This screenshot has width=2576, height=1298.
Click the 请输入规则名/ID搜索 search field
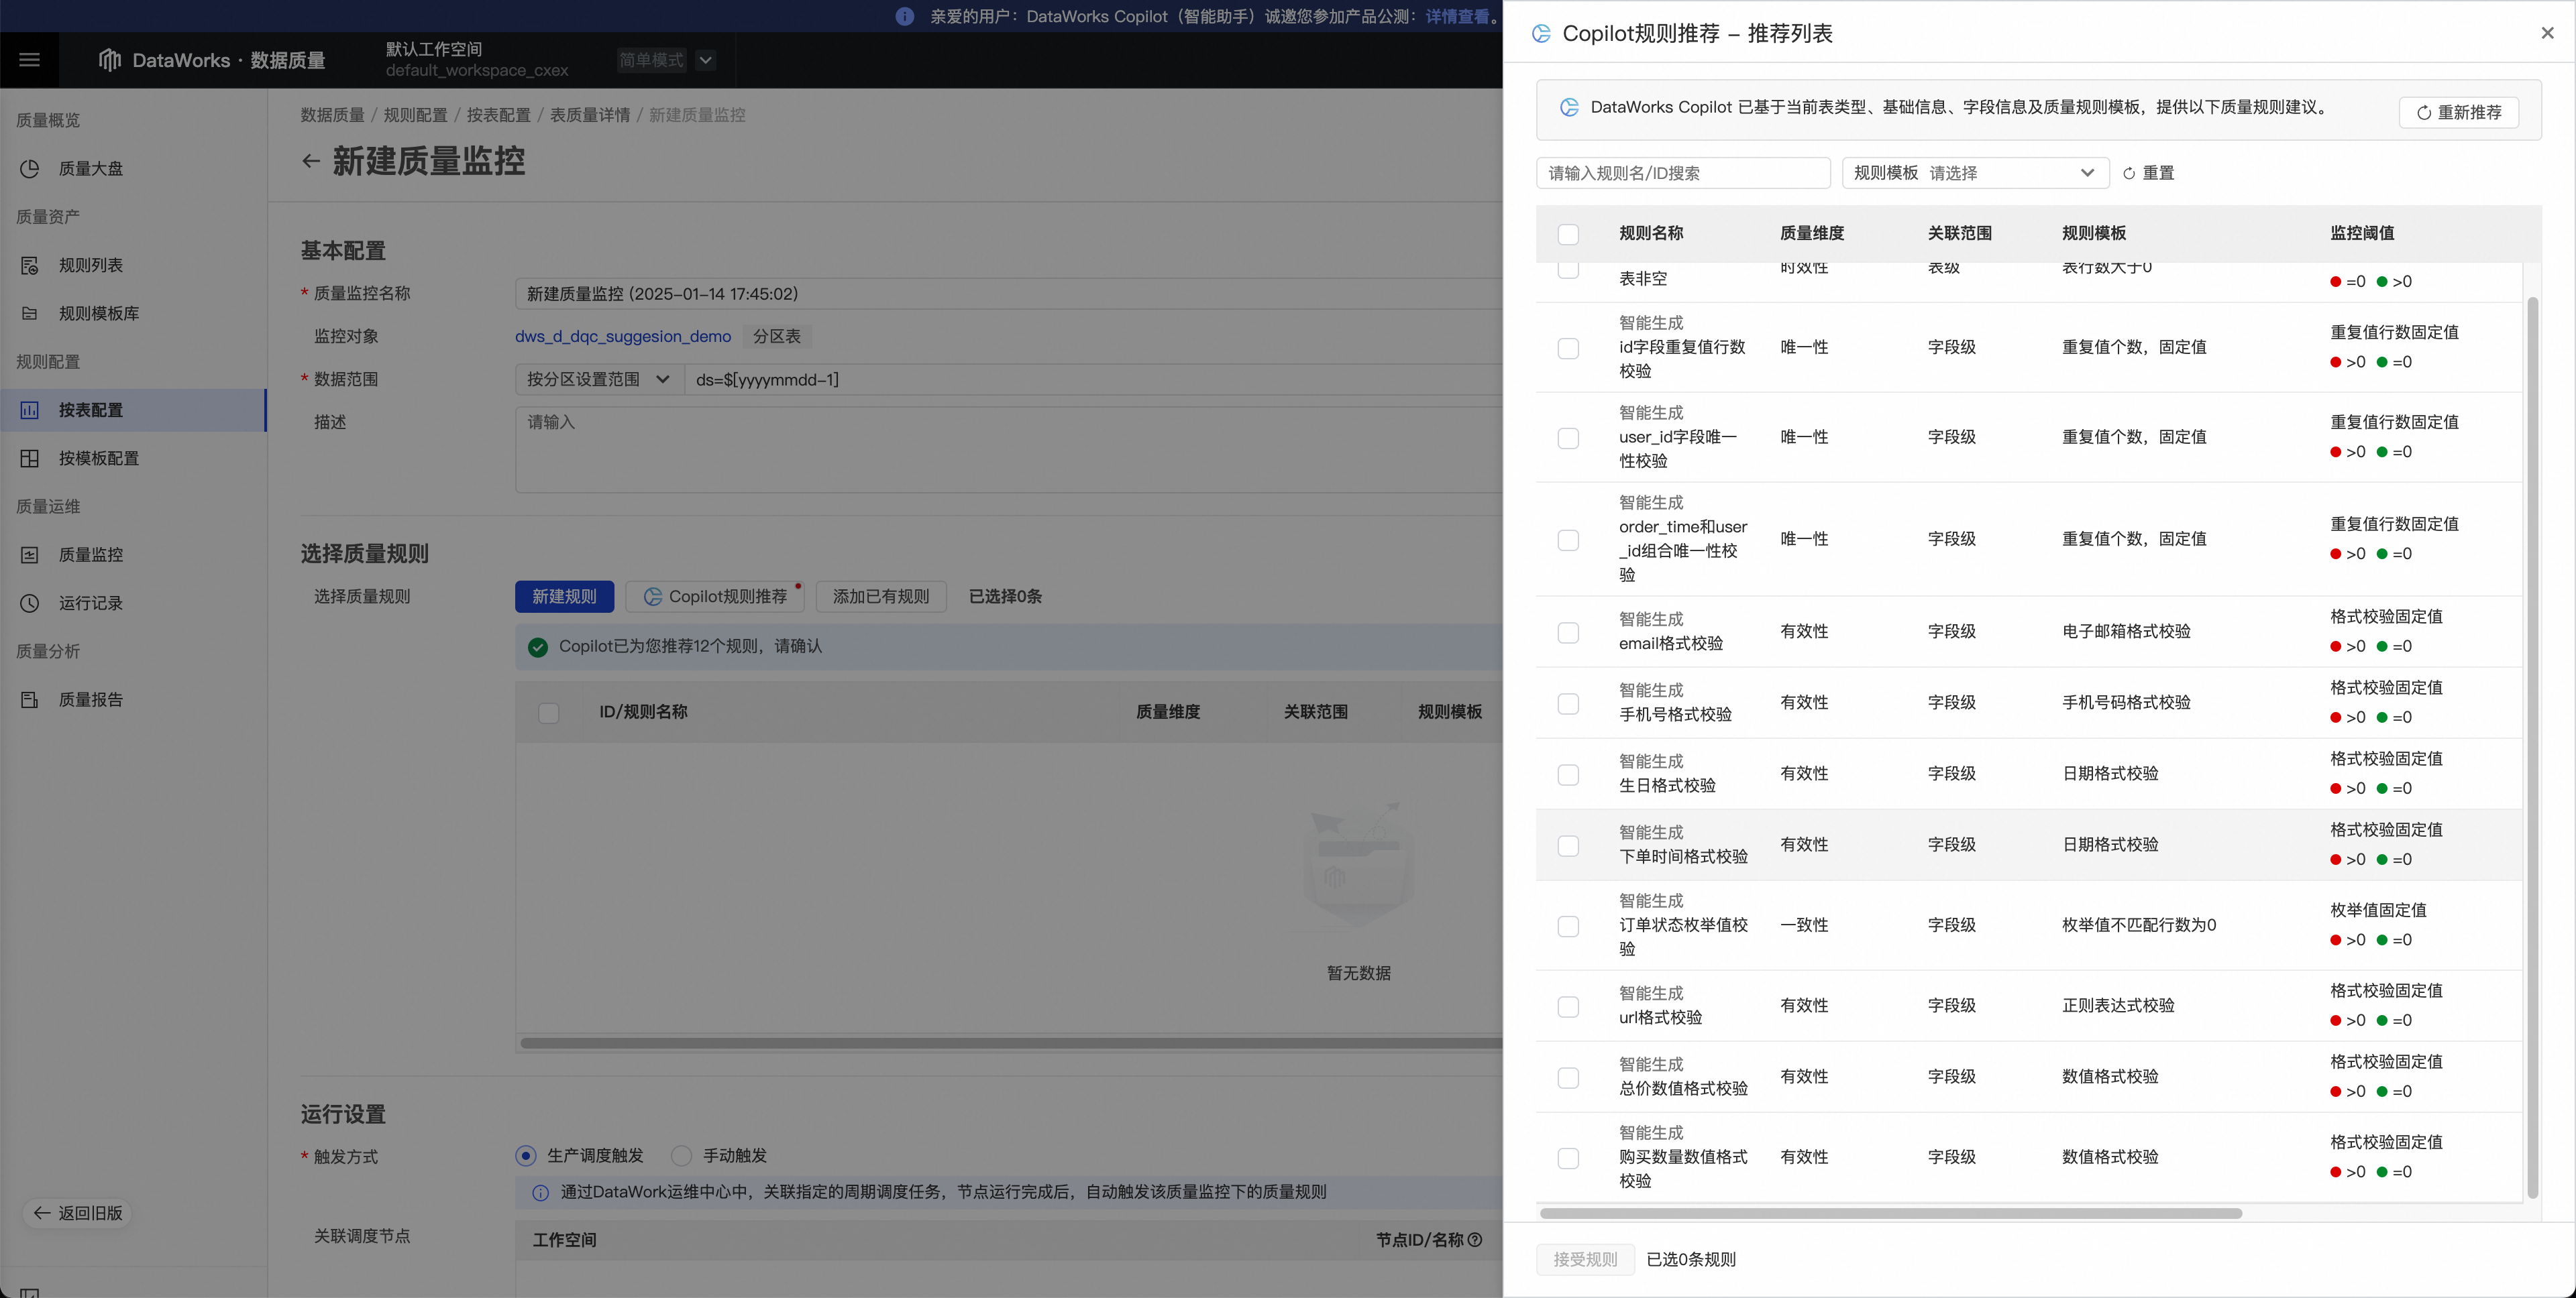coord(1682,173)
